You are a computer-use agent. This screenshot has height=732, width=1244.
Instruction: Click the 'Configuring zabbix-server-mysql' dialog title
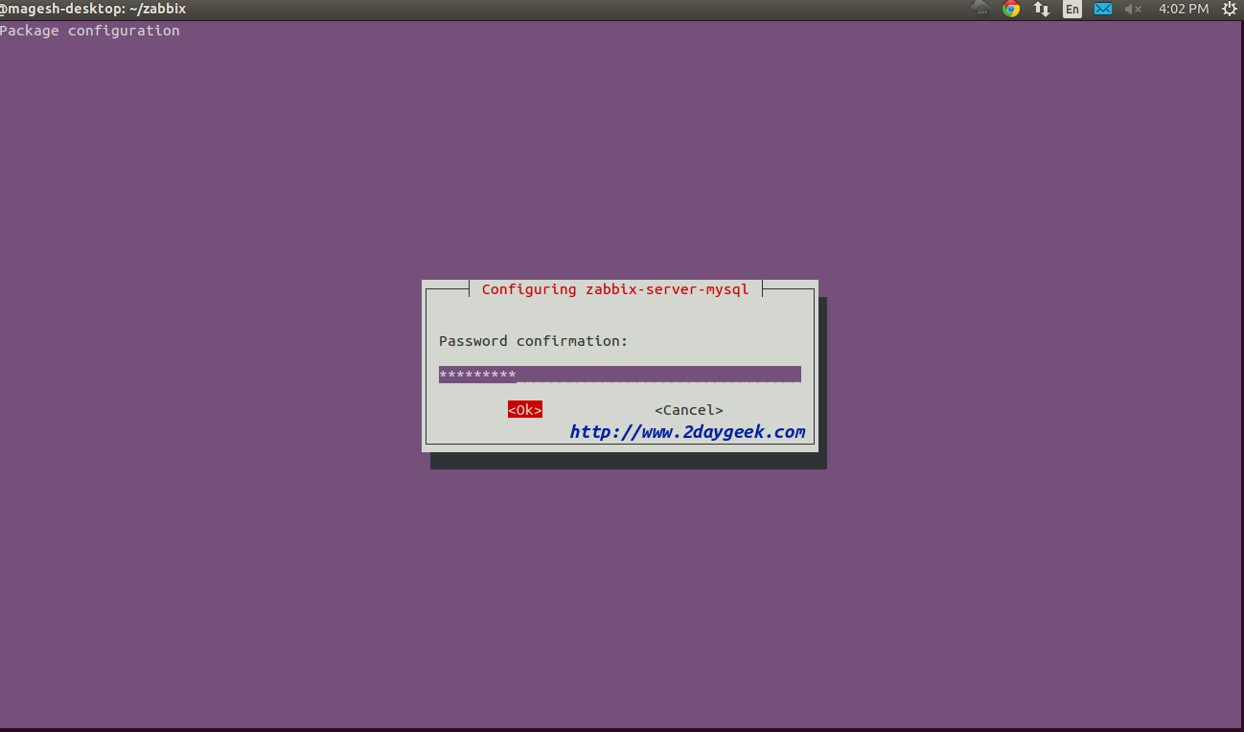[615, 289]
